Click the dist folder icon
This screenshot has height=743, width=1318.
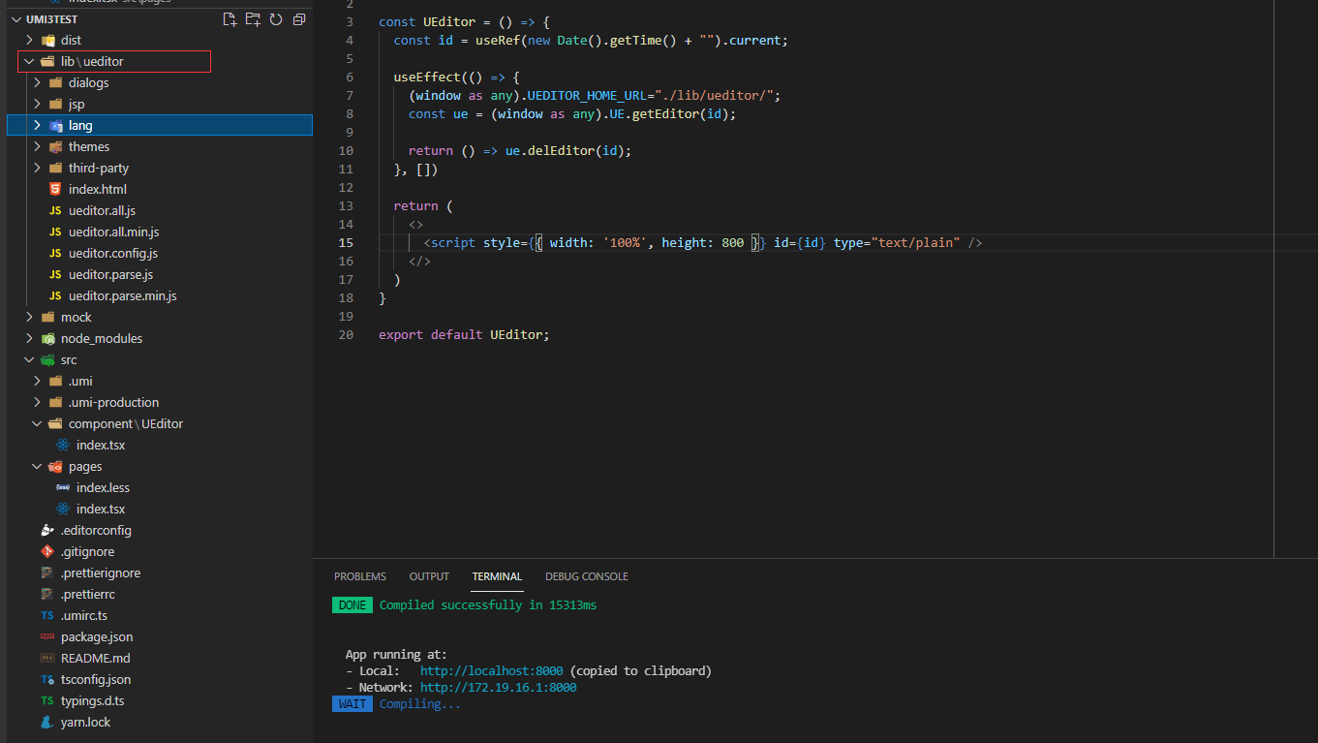(47, 40)
